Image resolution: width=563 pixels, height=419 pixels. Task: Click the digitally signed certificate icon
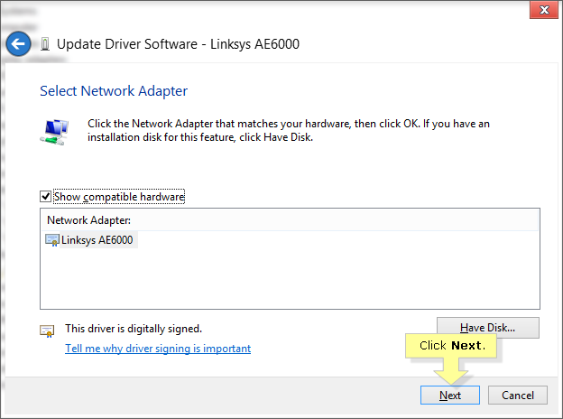pos(47,331)
